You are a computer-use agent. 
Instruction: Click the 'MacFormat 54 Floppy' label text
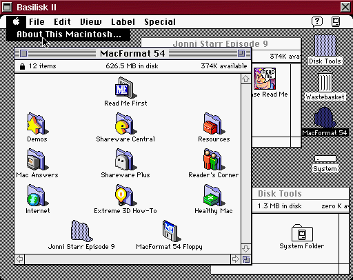tap(170, 247)
